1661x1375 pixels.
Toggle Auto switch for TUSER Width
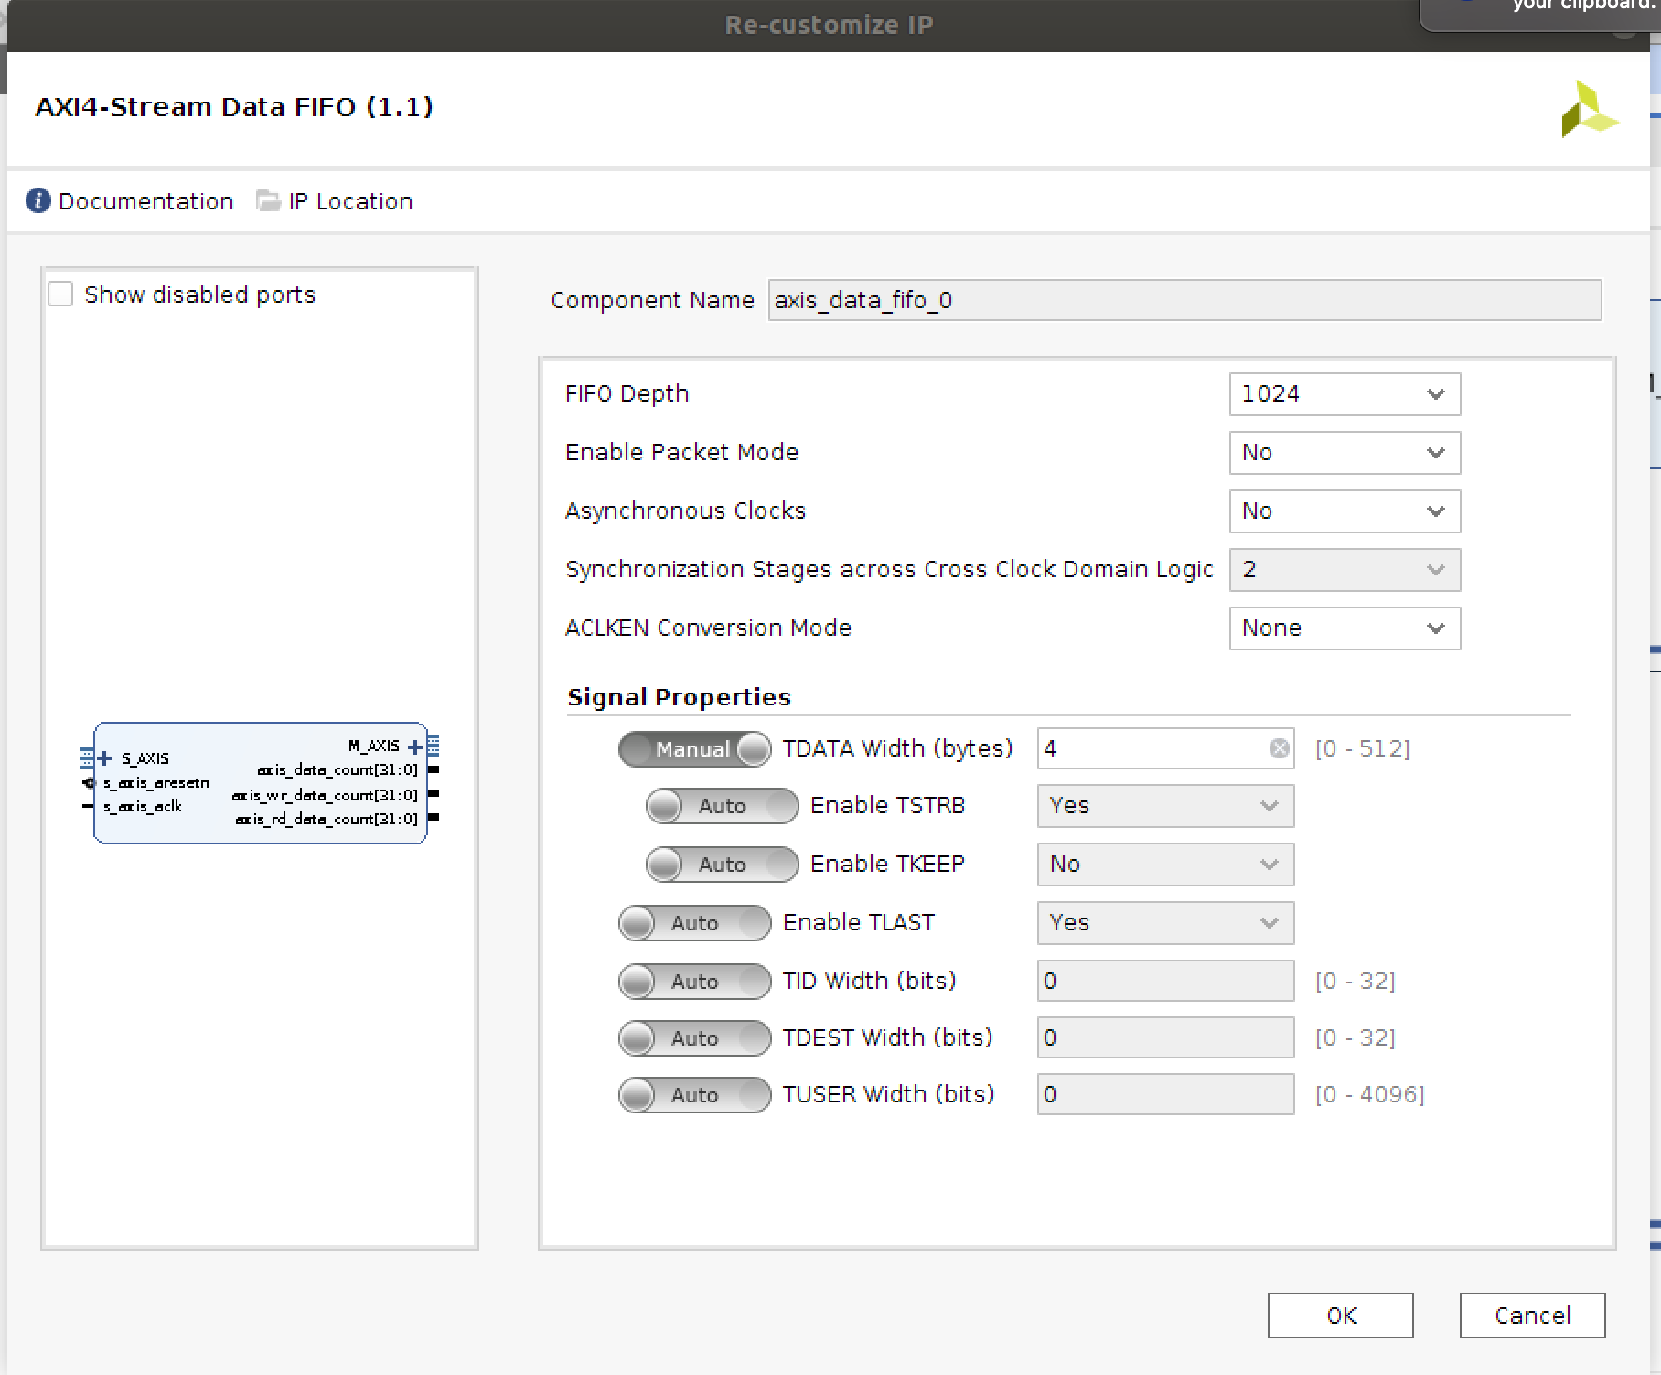click(x=695, y=1095)
